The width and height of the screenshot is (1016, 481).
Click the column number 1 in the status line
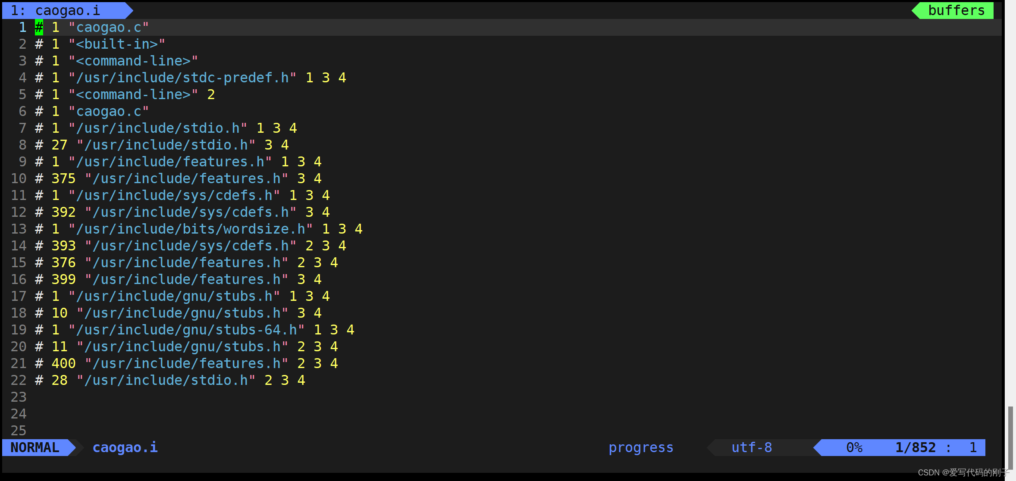973,447
